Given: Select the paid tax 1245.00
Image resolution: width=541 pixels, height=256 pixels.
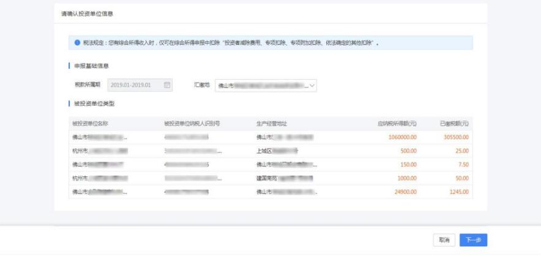Looking at the screenshot, I should click(x=459, y=192).
